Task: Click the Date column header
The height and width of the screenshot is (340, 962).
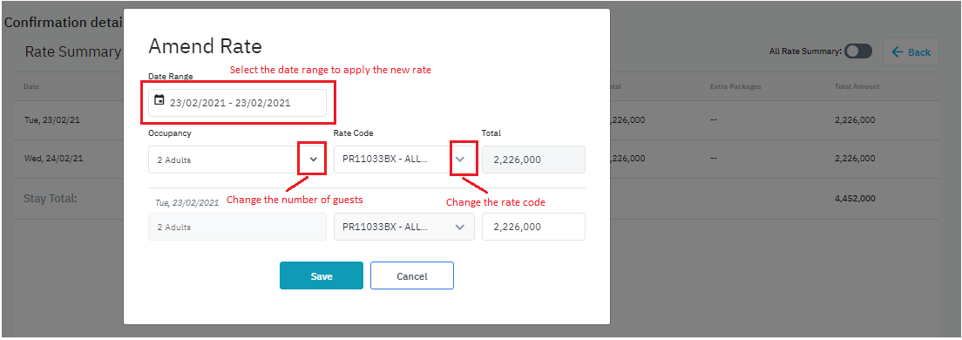Action: point(31,86)
